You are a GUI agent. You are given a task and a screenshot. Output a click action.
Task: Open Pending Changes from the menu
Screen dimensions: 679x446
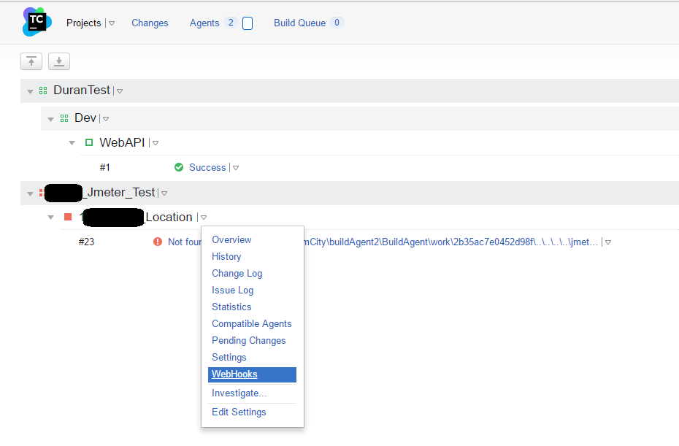pyautogui.click(x=248, y=341)
